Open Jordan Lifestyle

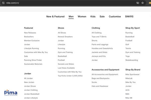coord(31,98)
